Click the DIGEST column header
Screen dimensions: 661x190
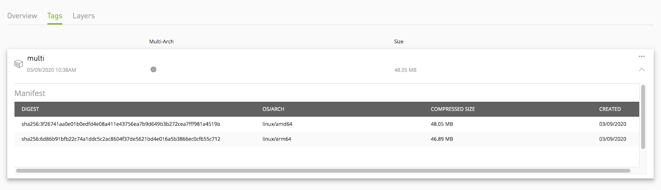point(30,109)
